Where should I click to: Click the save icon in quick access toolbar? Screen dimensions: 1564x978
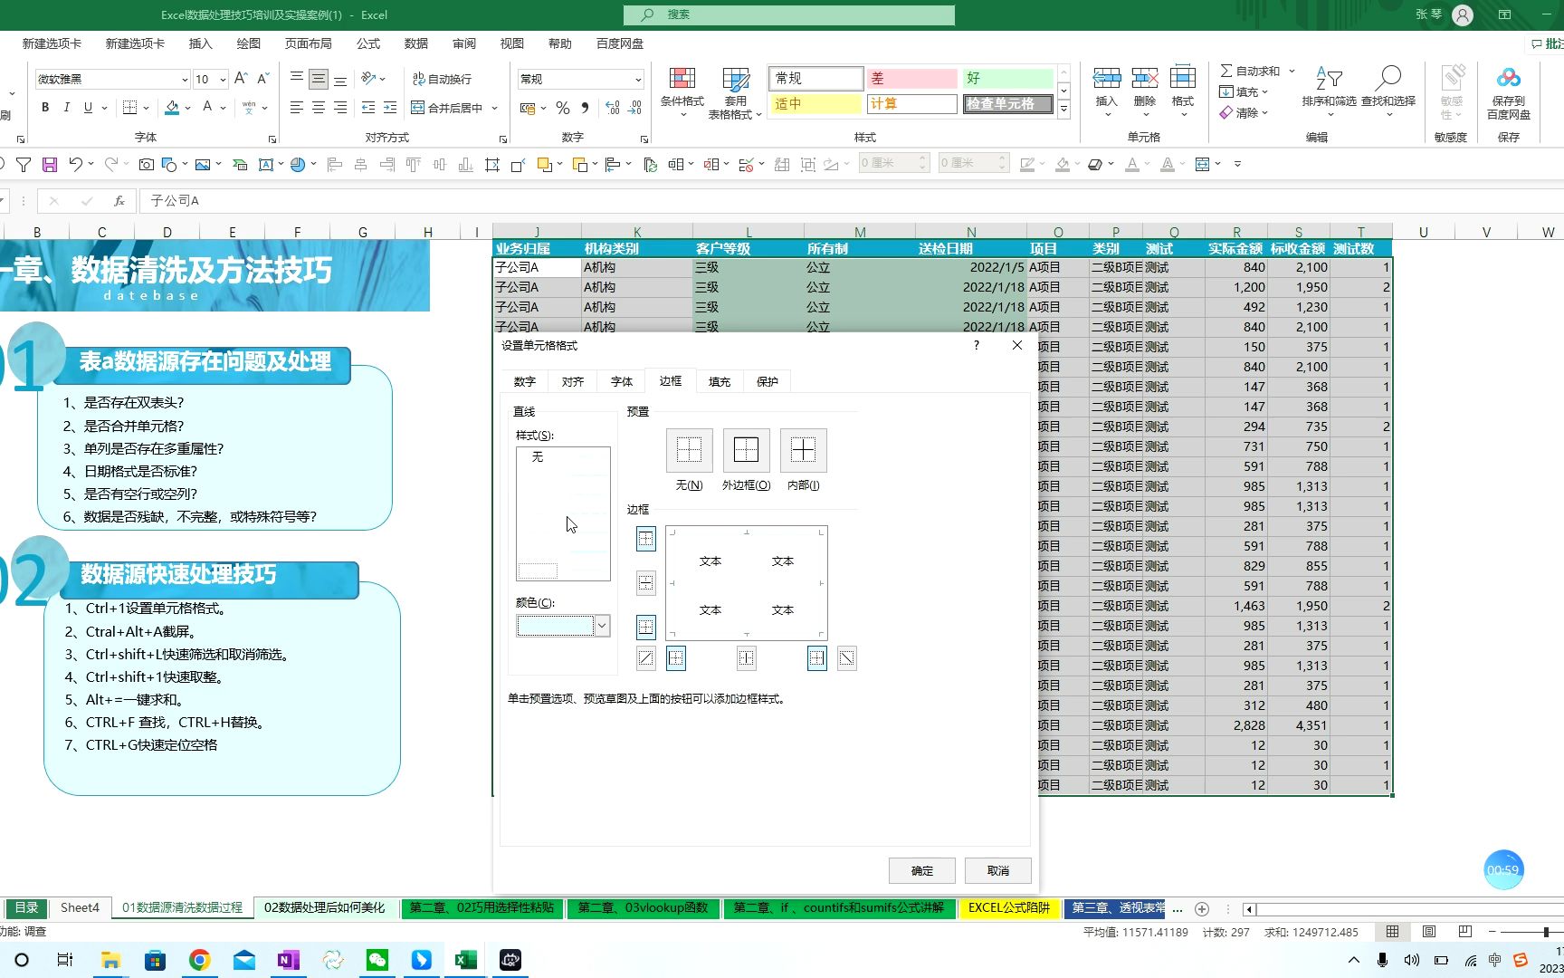(50, 164)
